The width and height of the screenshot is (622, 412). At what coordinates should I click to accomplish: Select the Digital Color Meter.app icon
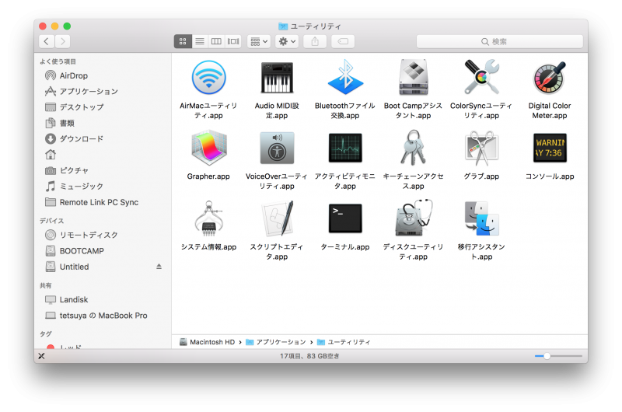click(549, 78)
